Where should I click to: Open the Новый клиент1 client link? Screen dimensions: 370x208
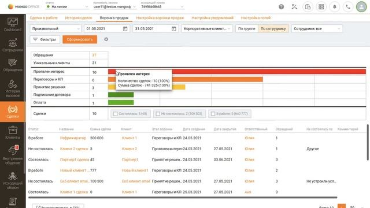pos(135,170)
